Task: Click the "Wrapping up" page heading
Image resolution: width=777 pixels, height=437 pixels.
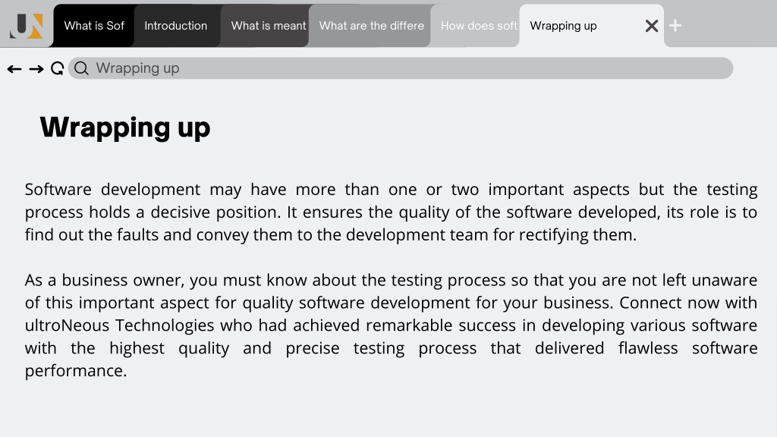Action: [x=125, y=127]
